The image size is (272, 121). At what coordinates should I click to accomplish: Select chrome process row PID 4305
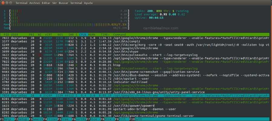[134, 48]
